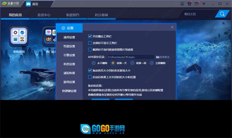Open the gift box icon with red dot
The image size is (232, 138).
[x=189, y=4]
